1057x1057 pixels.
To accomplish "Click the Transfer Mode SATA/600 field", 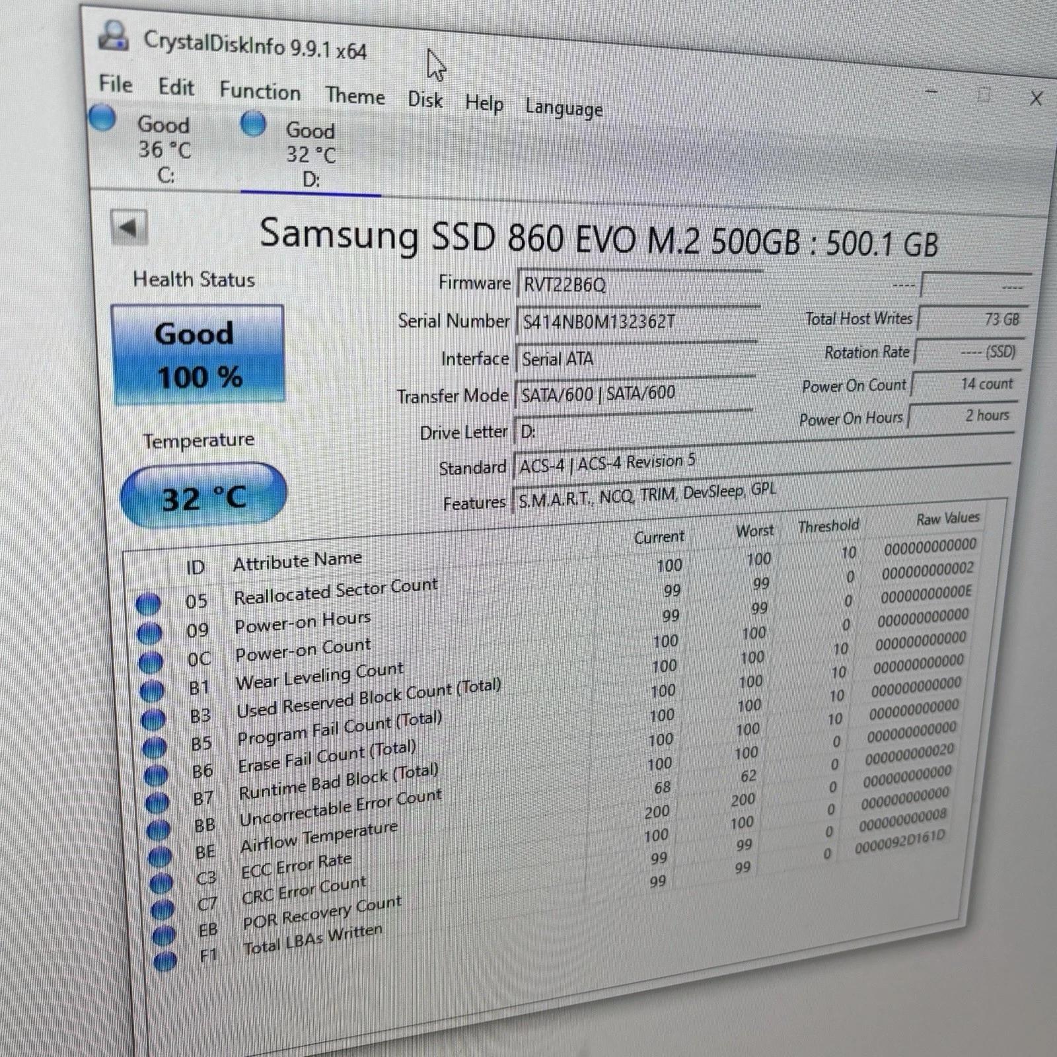I will click(635, 394).
